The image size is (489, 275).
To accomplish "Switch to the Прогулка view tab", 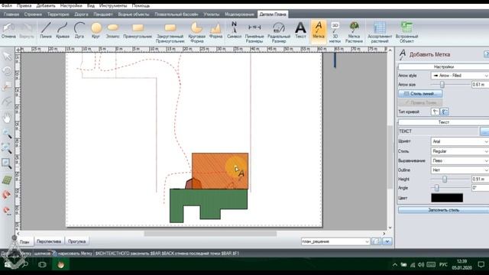I will [x=76, y=241].
